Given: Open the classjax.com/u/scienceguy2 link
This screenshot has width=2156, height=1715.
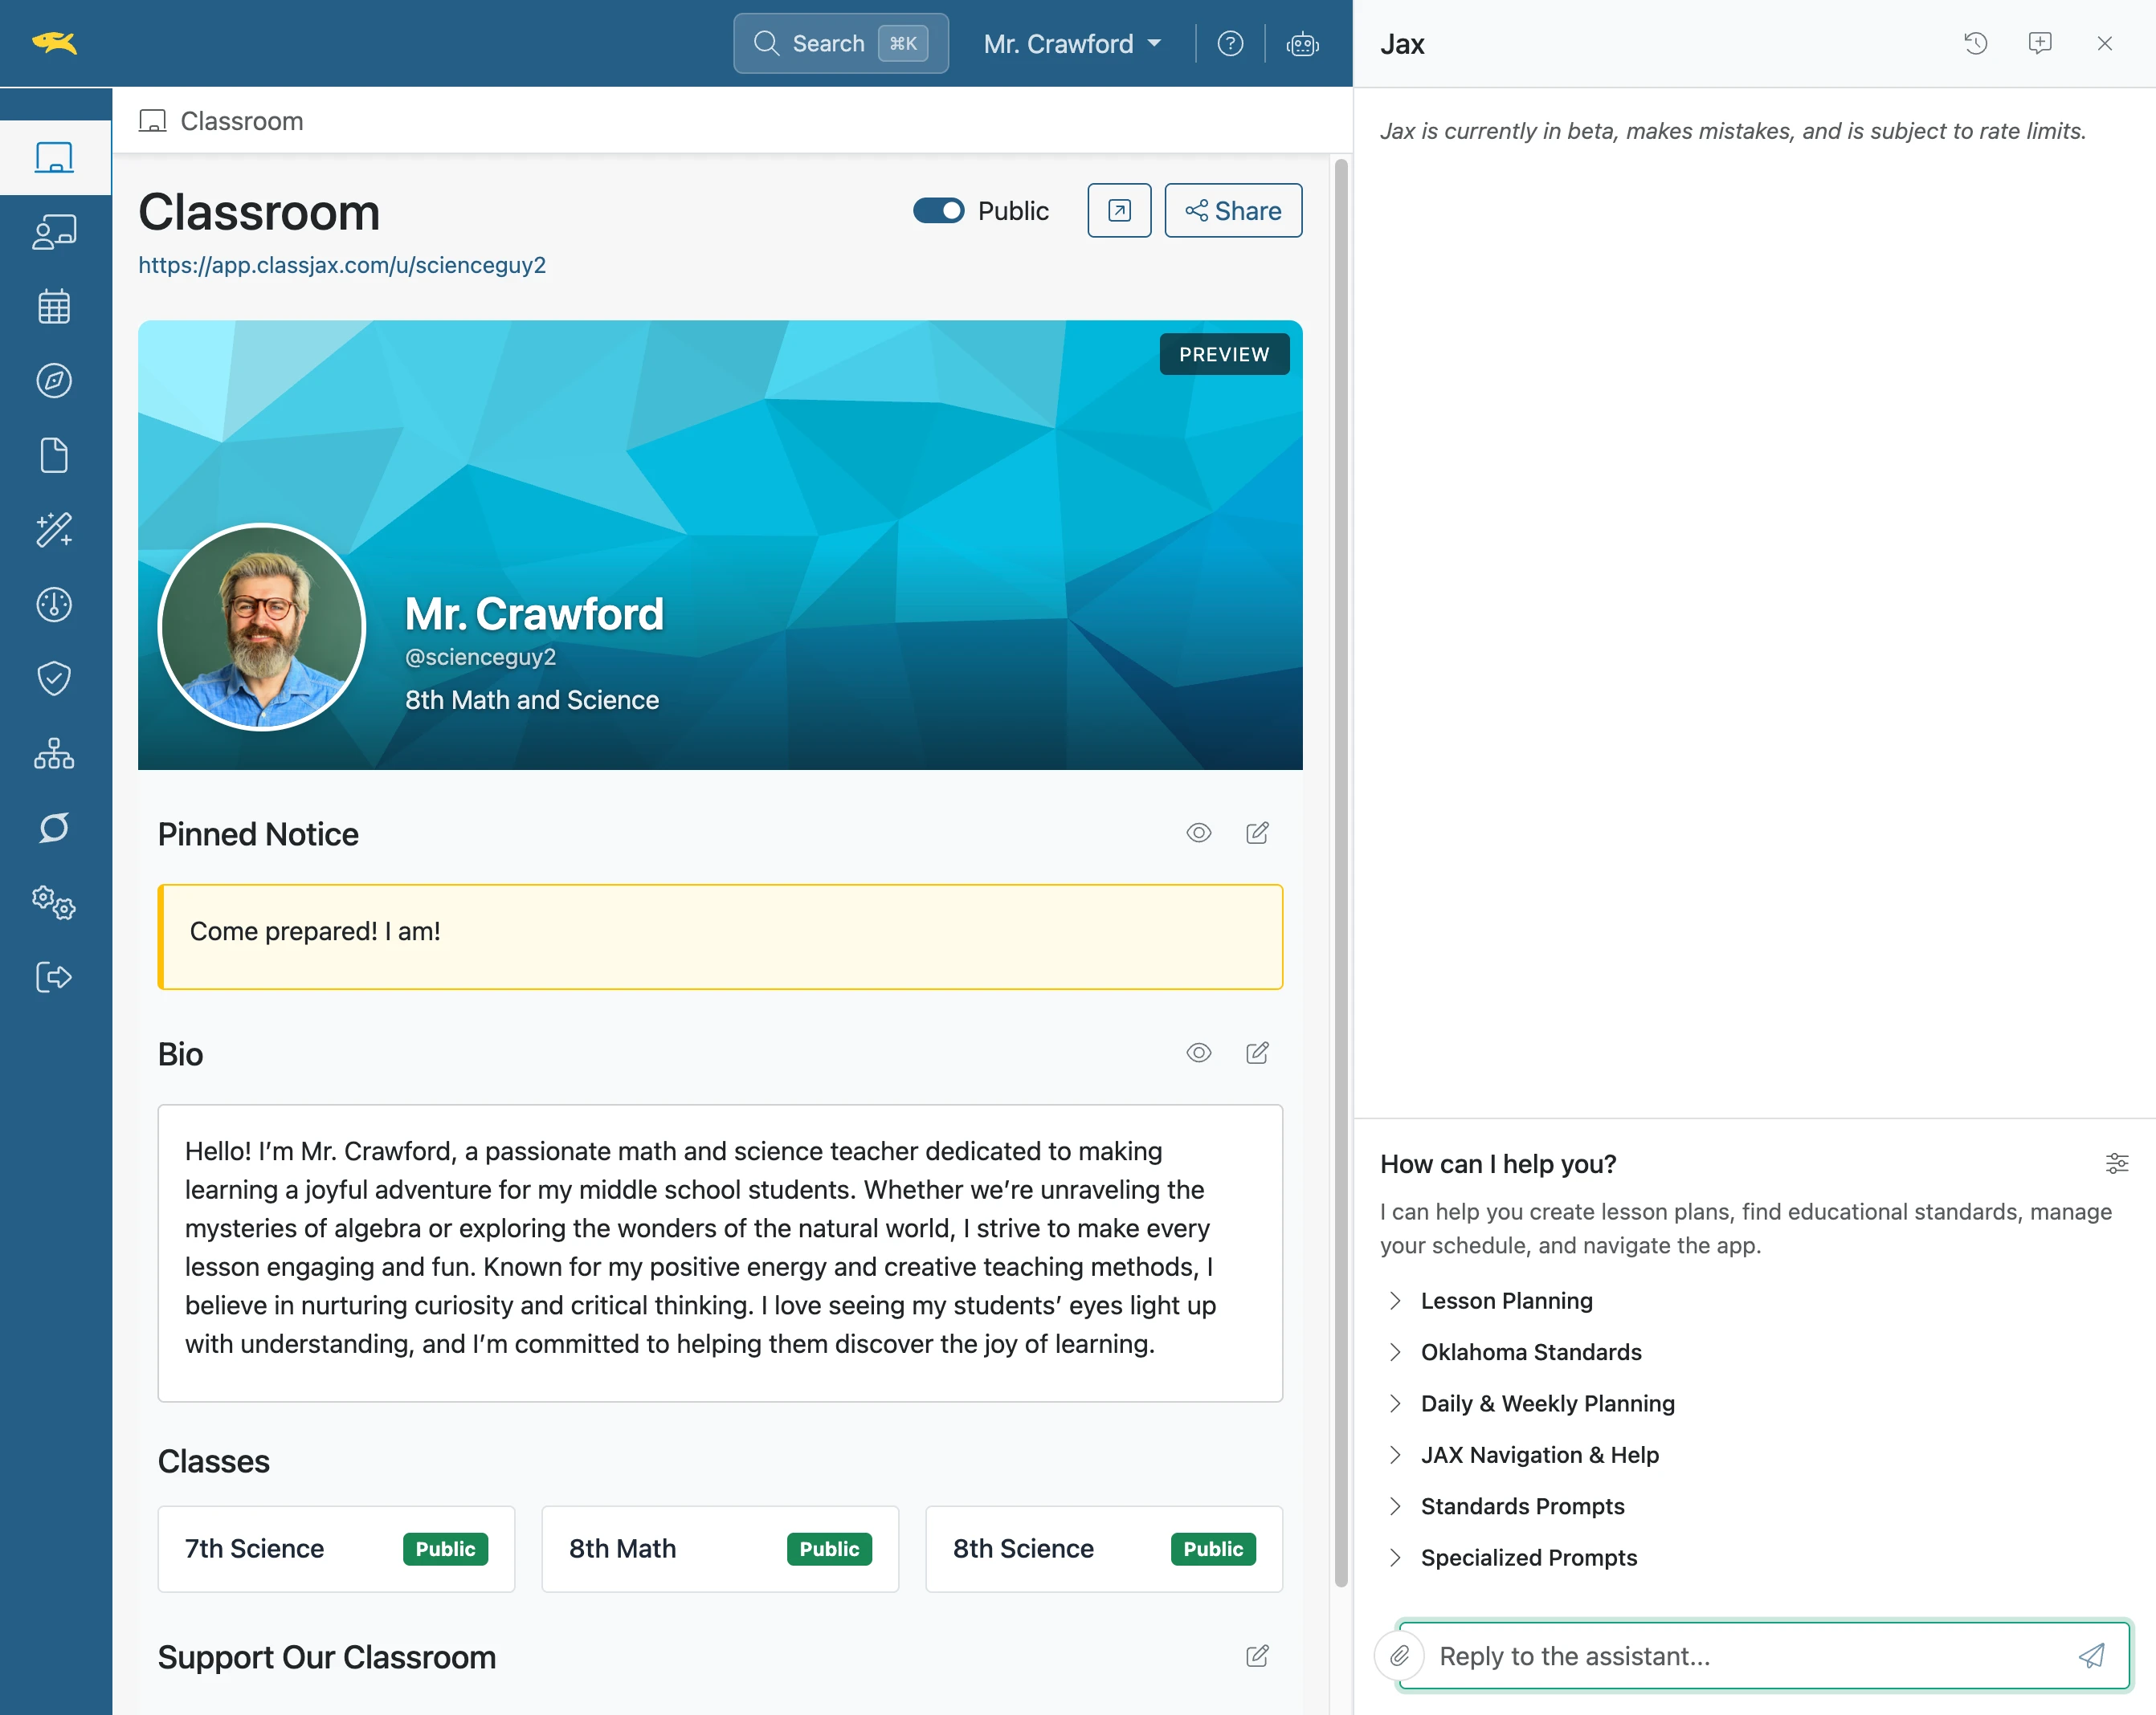Looking at the screenshot, I should pyautogui.click(x=342, y=265).
